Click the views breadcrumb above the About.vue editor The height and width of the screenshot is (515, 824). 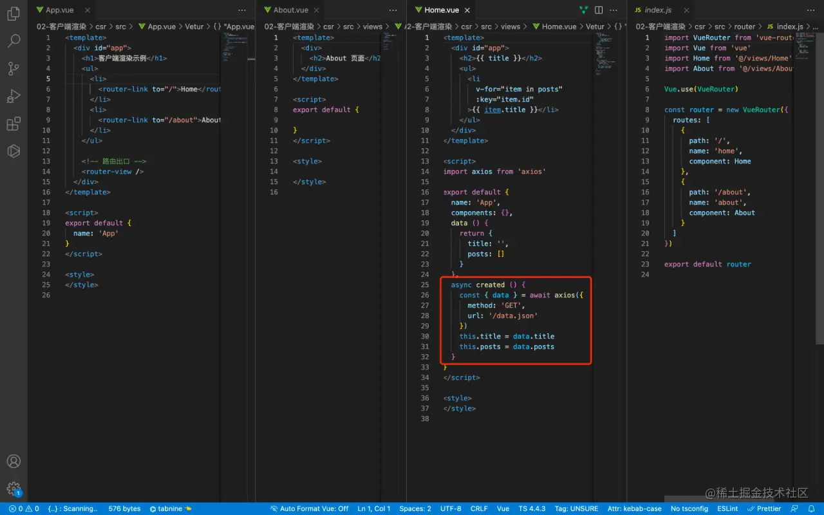tap(372, 26)
